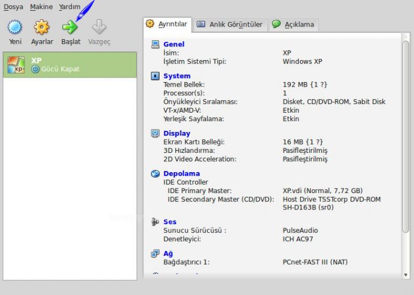Image resolution: width=414 pixels, height=295 pixels.
Task: Select the XP virtual machine icon
Action: (16, 65)
